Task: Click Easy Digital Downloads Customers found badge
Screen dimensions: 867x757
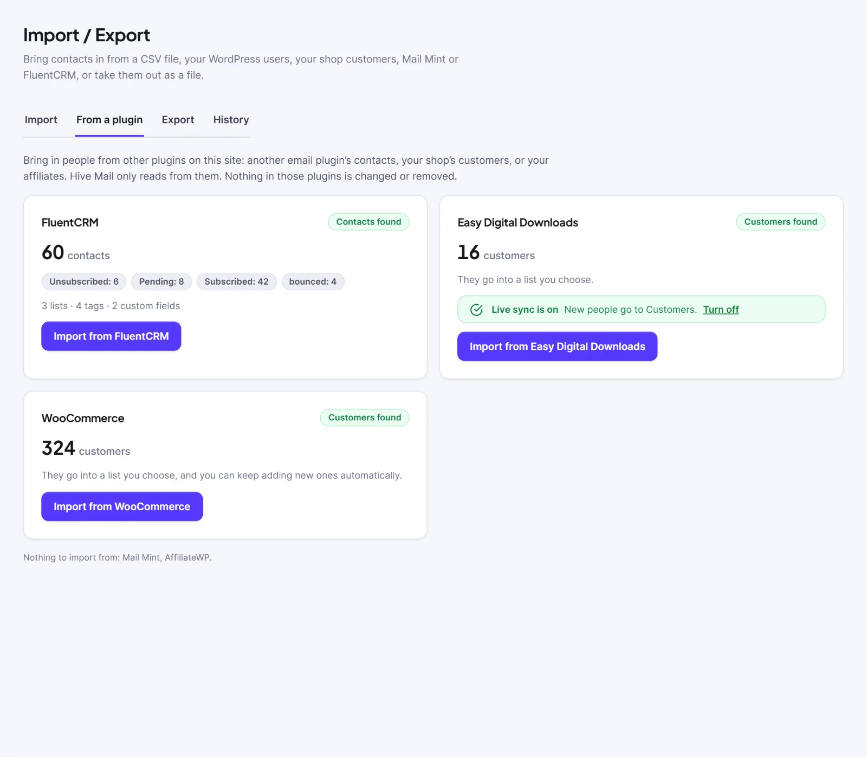Action: [780, 222]
